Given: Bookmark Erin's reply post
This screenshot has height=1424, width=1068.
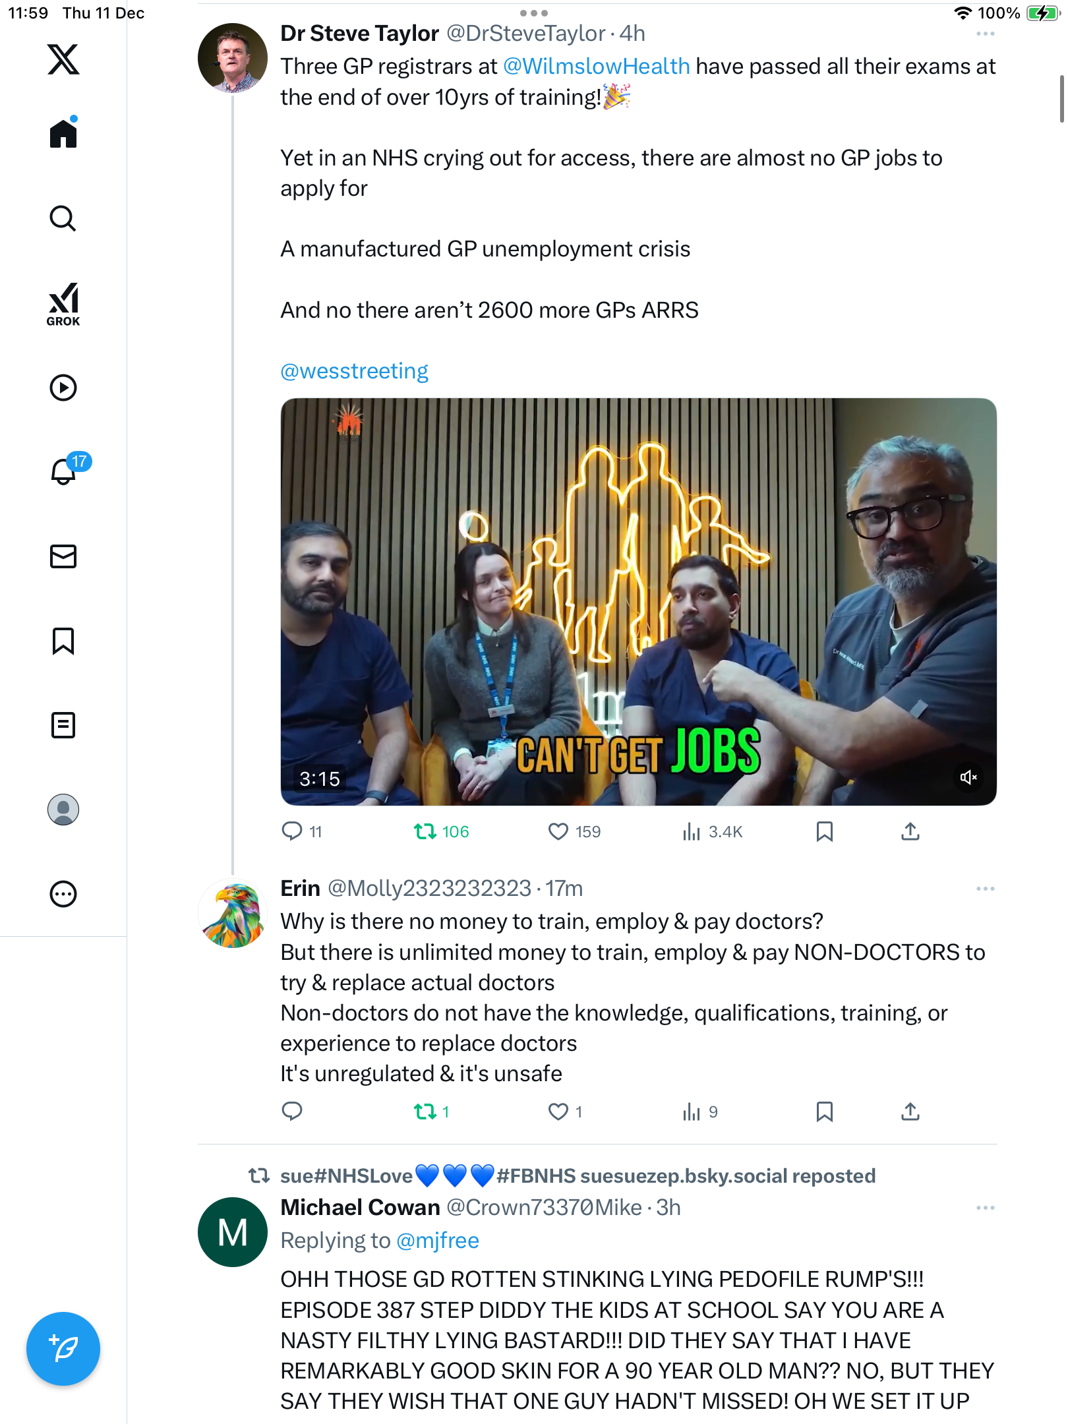Looking at the screenshot, I should [824, 1112].
